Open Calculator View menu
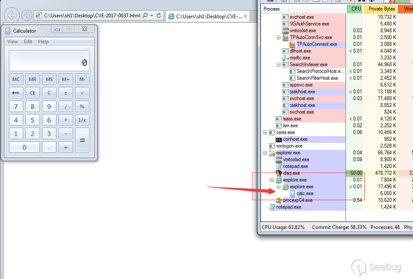Screen dimensions: 413x279 tap(12, 42)
